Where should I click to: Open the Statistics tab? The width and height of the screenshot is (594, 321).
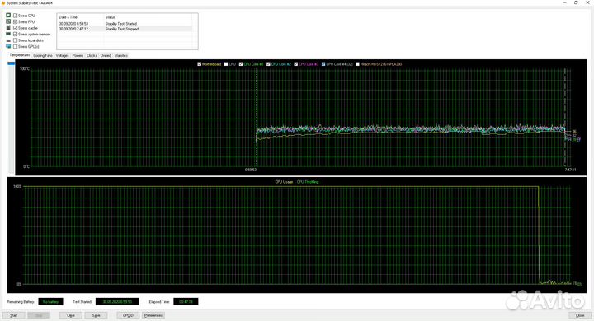120,56
